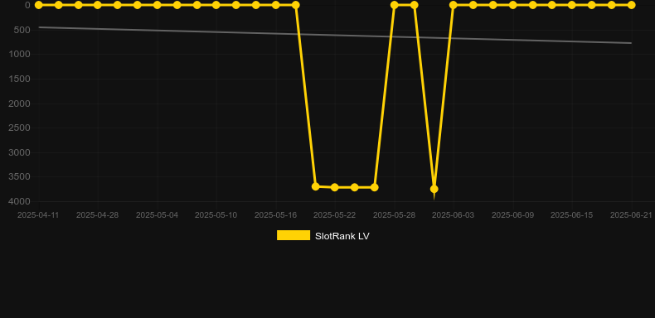Toggle the SlotRank LV legend label

(x=342, y=236)
